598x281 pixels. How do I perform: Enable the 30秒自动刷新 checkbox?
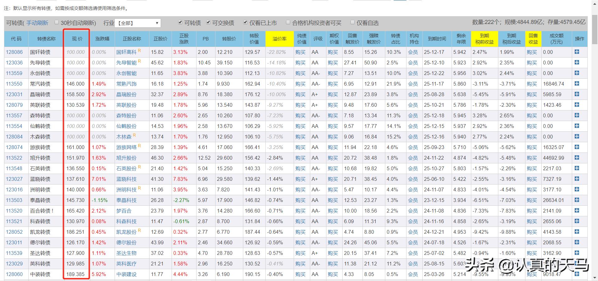pyautogui.click(x=56, y=22)
